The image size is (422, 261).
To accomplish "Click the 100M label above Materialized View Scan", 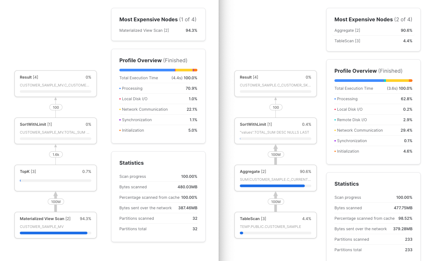I will (x=56, y=202).
